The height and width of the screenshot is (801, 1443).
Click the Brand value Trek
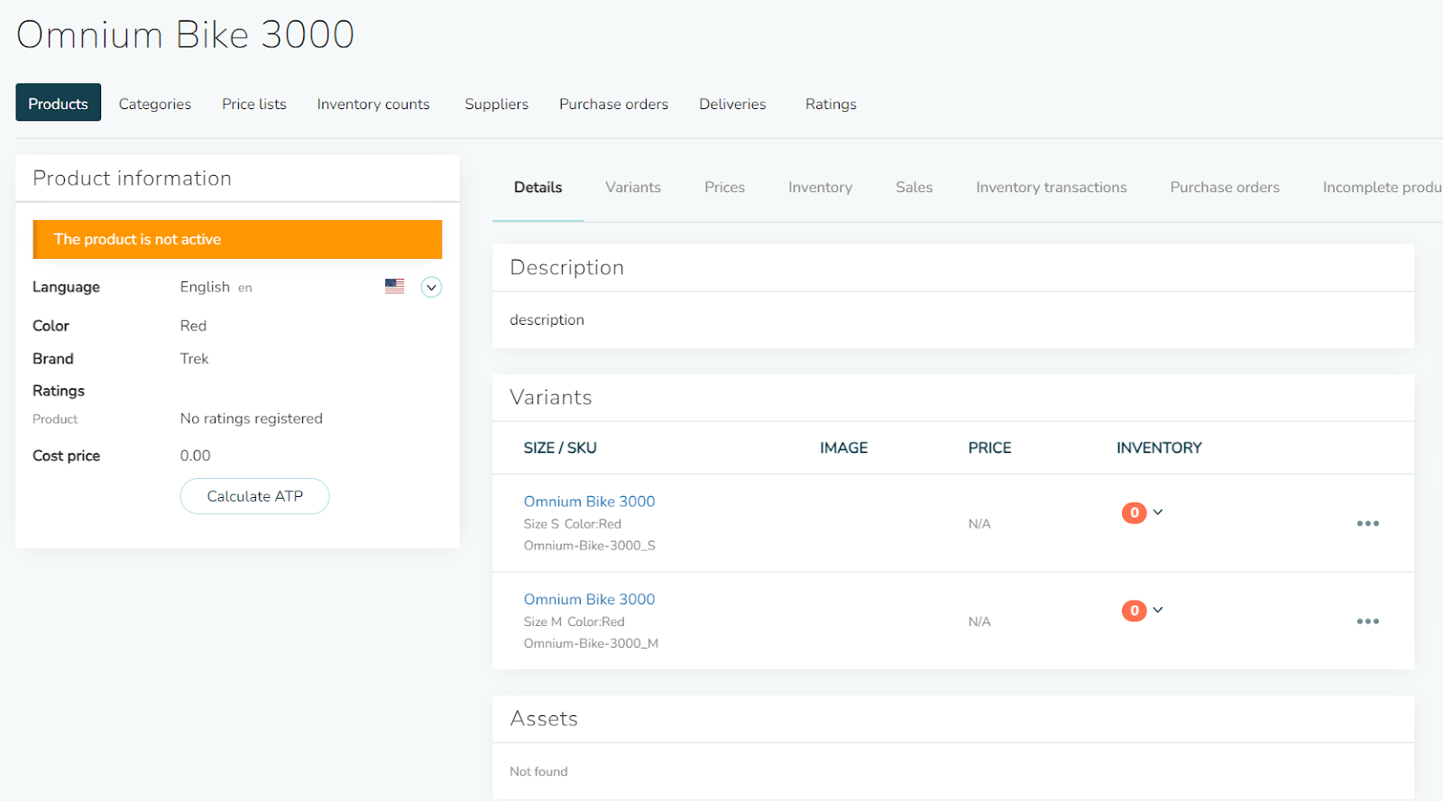(x=194, y=358)
